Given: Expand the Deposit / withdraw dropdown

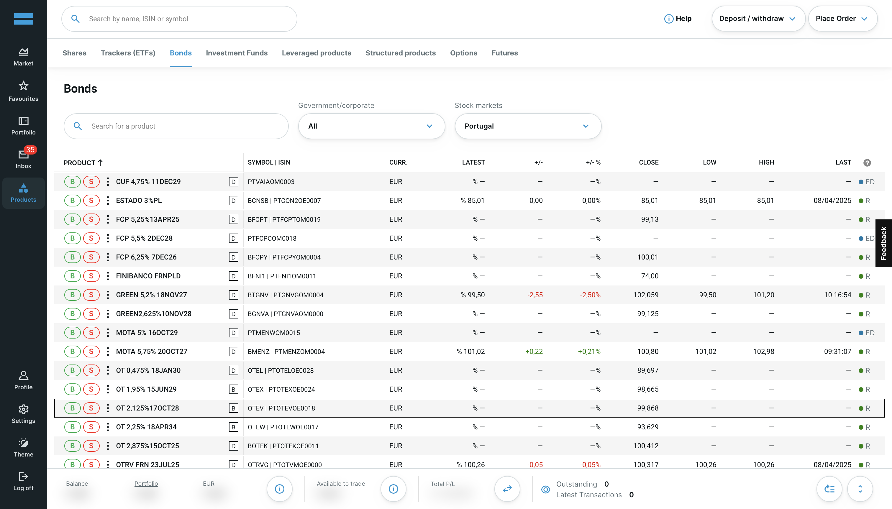Looking at the screenshot, I should point(758,19).
